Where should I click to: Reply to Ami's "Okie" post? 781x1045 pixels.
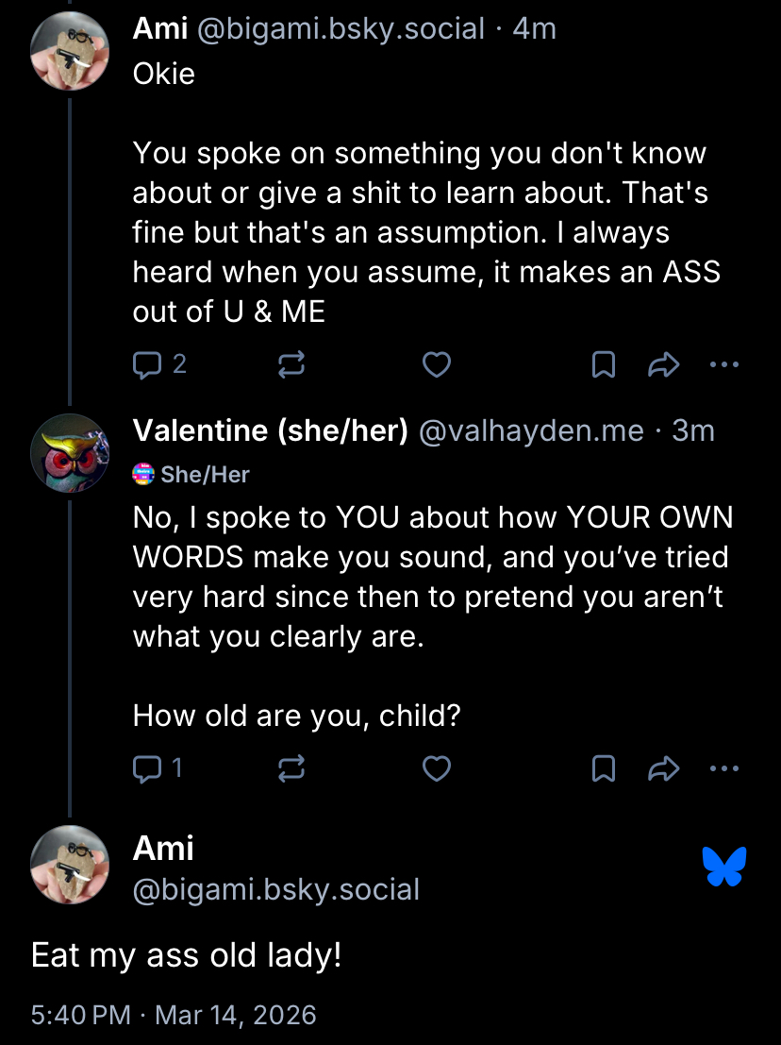click(x=148, y=364)
